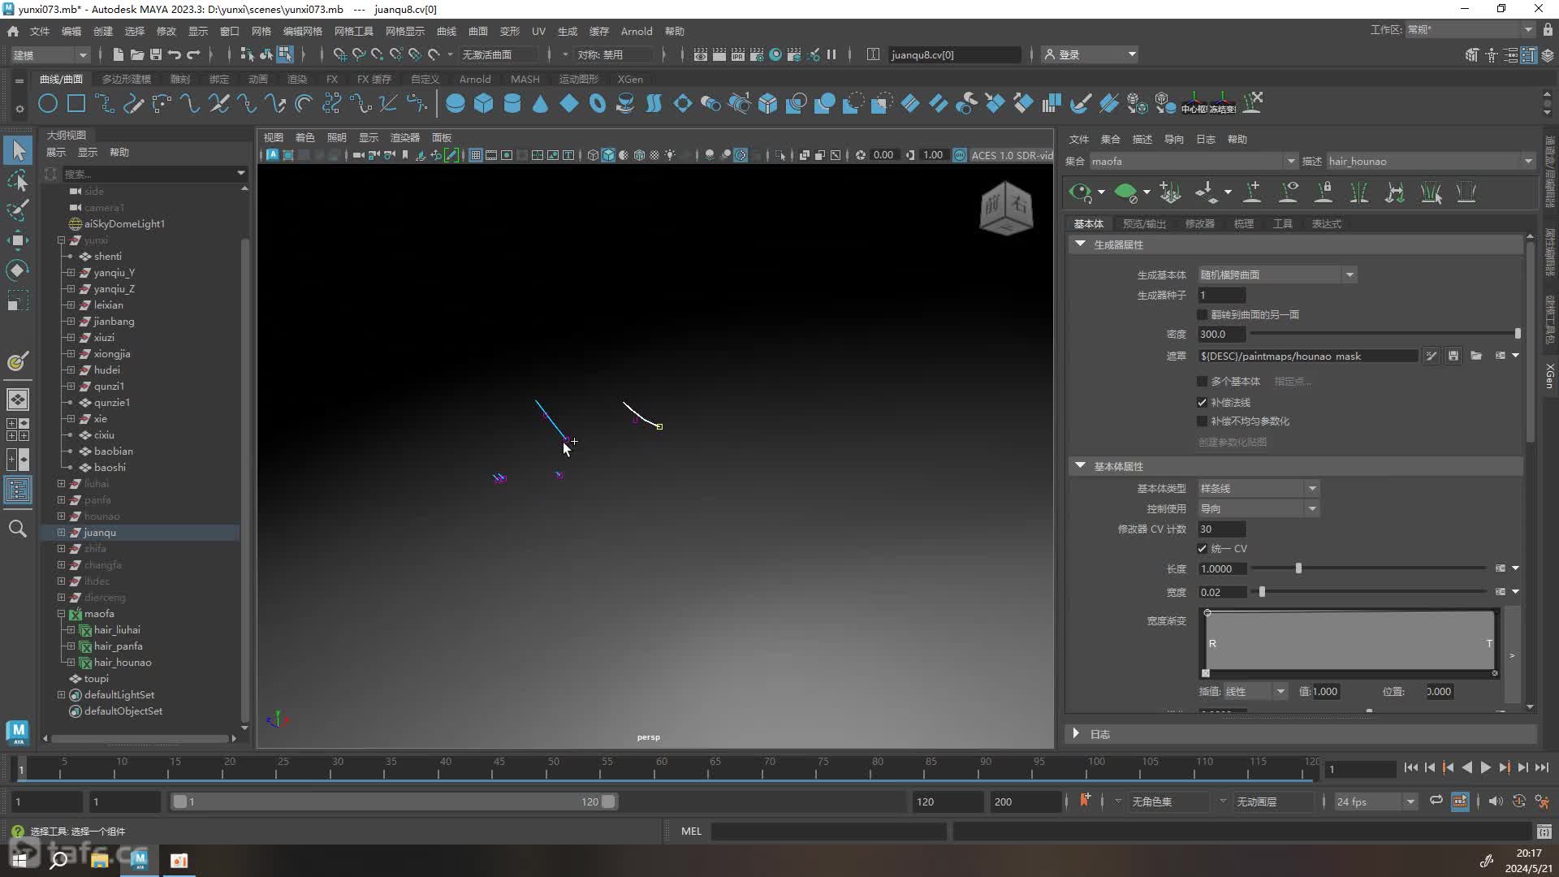
Task: Toggle the multiple primitives checkbox
Action: (1202, 381)
